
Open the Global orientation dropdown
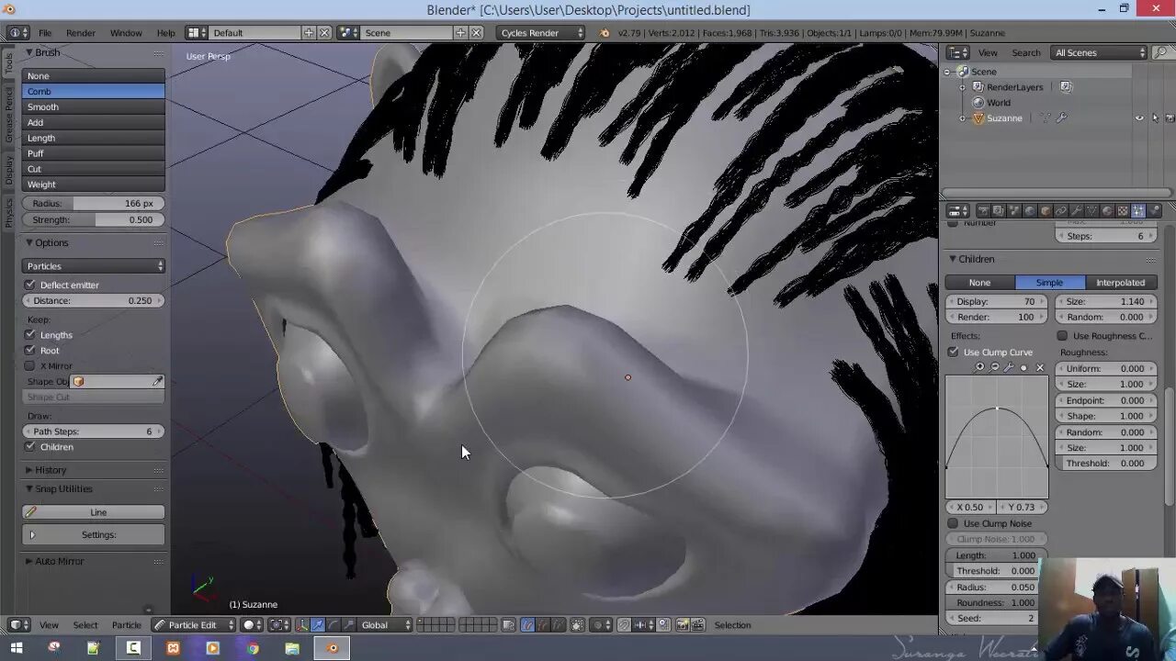[x=386, y=625]
